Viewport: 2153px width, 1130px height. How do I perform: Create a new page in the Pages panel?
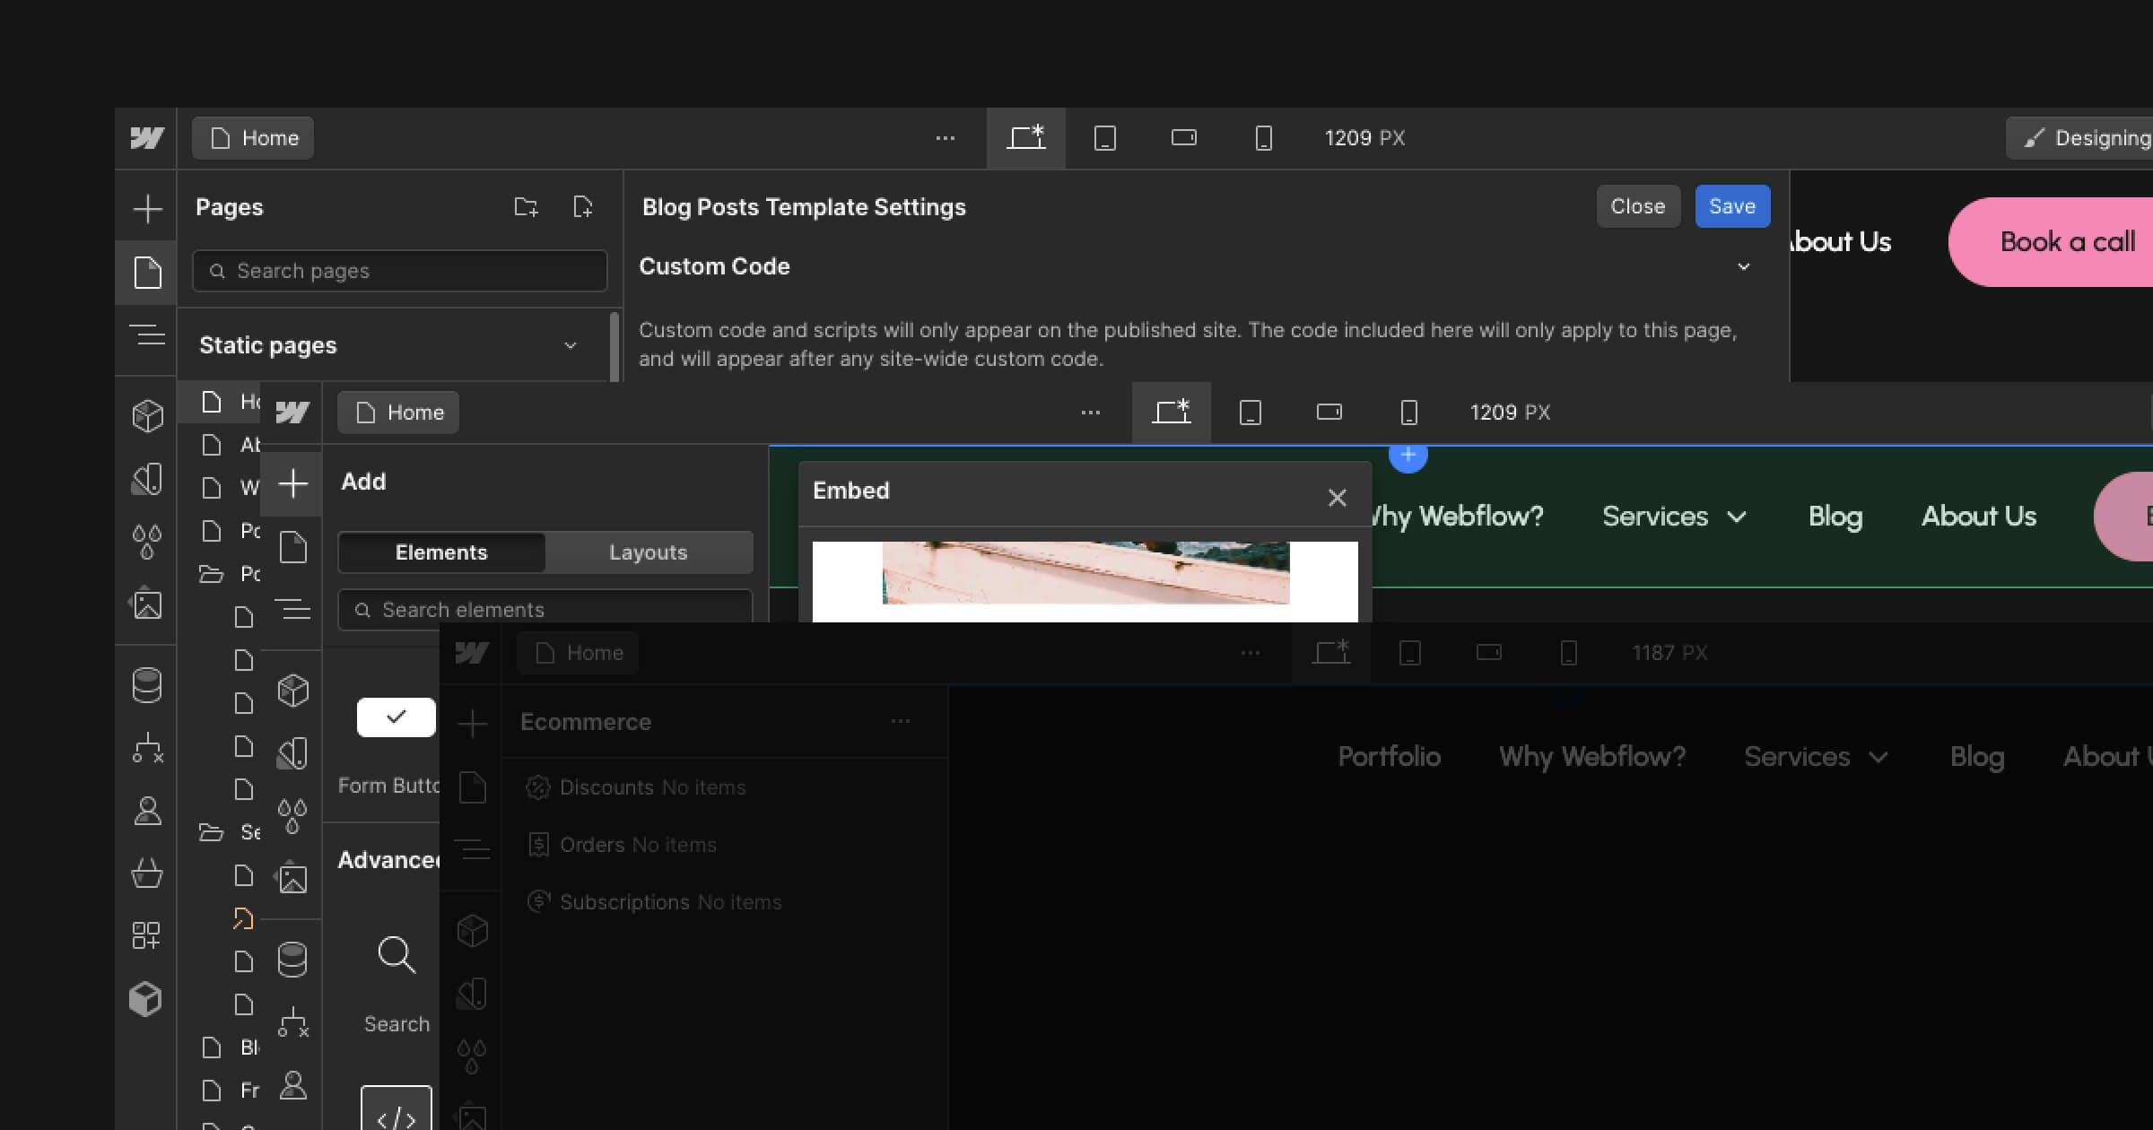click(x=583, y=207)
